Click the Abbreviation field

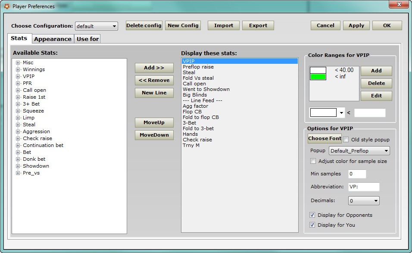(x=364, y=187)
